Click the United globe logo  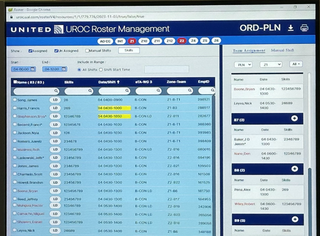pyautogui.click(x=58, y=29)
